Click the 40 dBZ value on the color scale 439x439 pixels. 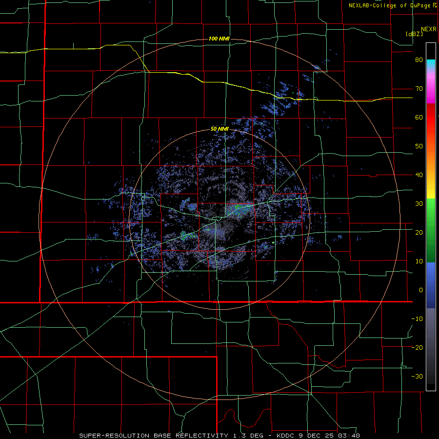click(x=419, y=175)
